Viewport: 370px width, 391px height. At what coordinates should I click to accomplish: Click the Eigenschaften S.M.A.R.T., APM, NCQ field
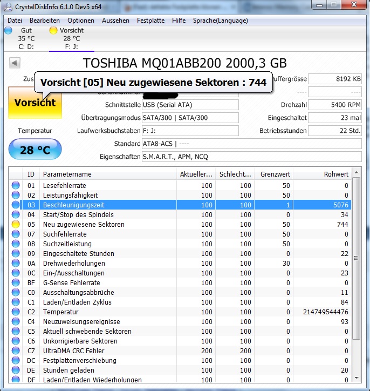point(252,157)
